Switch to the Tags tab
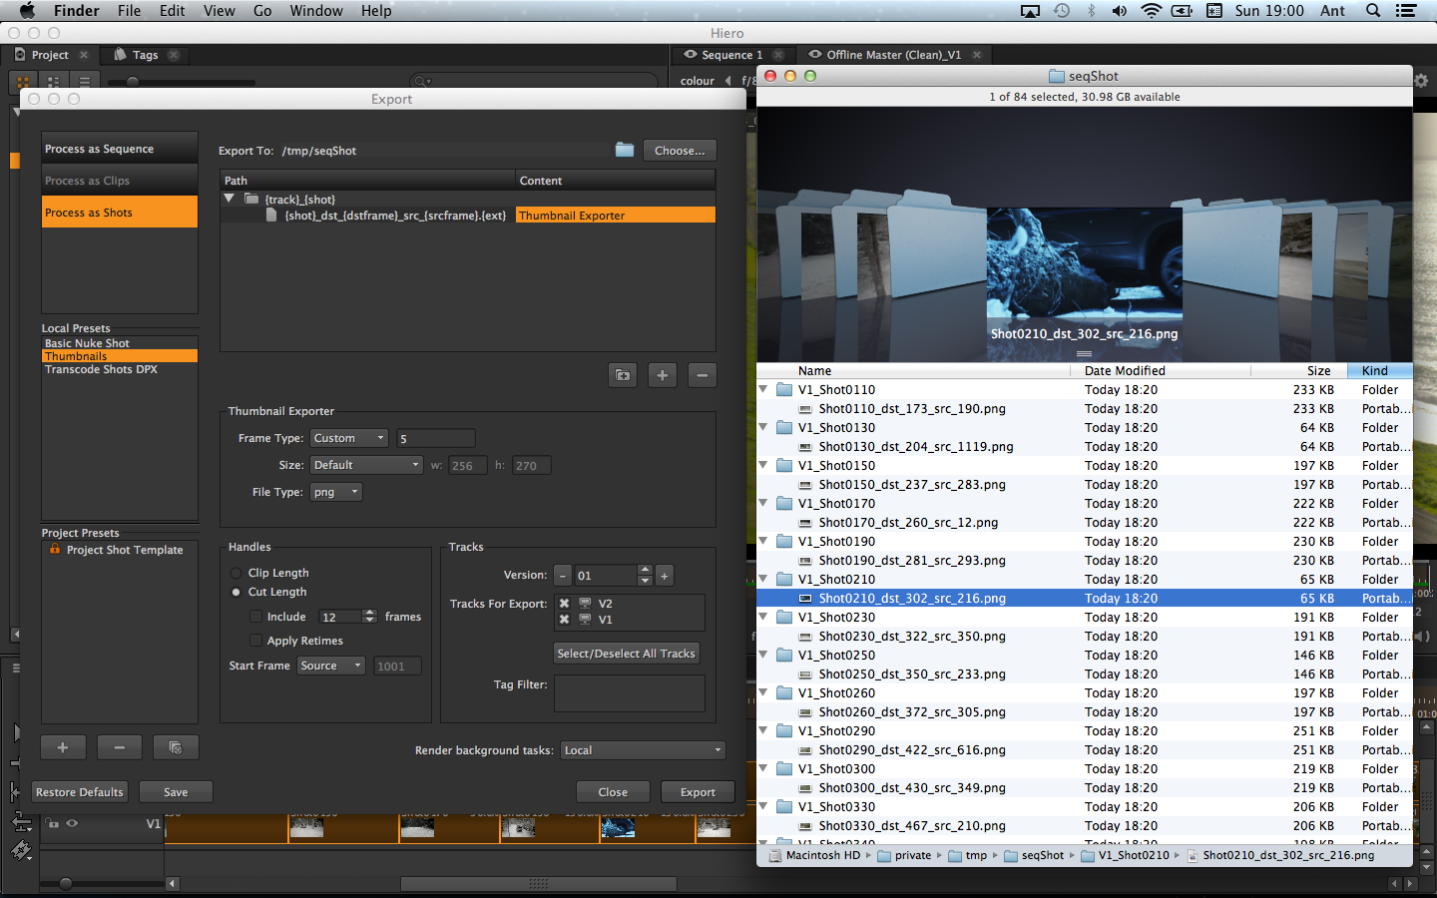 pos(145,55)
